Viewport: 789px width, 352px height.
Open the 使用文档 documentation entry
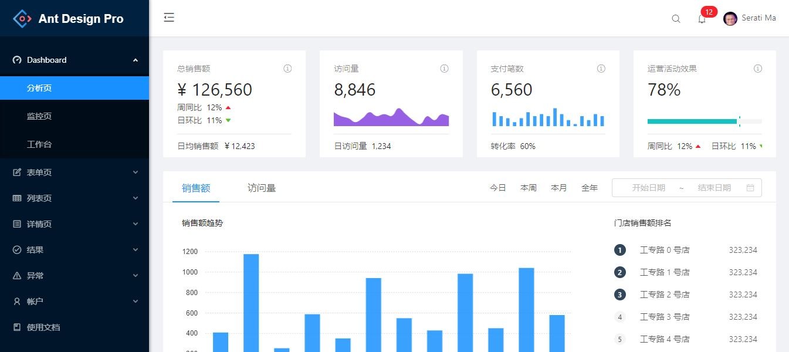[x=43, y=327]
